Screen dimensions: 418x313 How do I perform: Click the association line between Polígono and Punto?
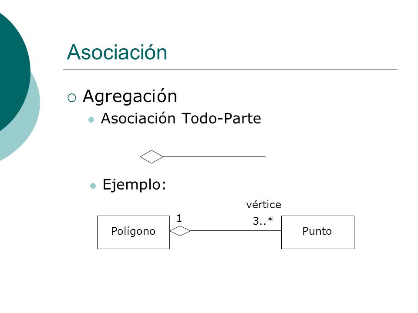point(236,231)
